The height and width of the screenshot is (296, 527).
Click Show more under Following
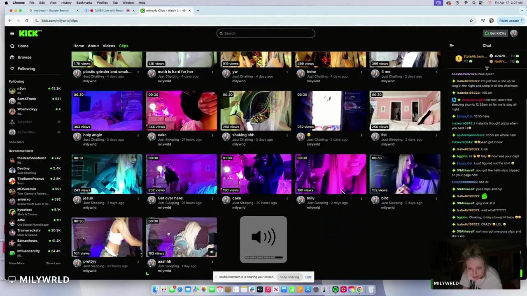point(16,142)
